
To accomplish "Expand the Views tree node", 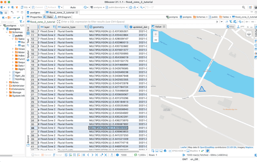I will click(13, 49).
